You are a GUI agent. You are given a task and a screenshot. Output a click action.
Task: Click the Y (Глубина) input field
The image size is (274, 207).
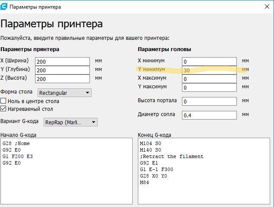[62, 70]
